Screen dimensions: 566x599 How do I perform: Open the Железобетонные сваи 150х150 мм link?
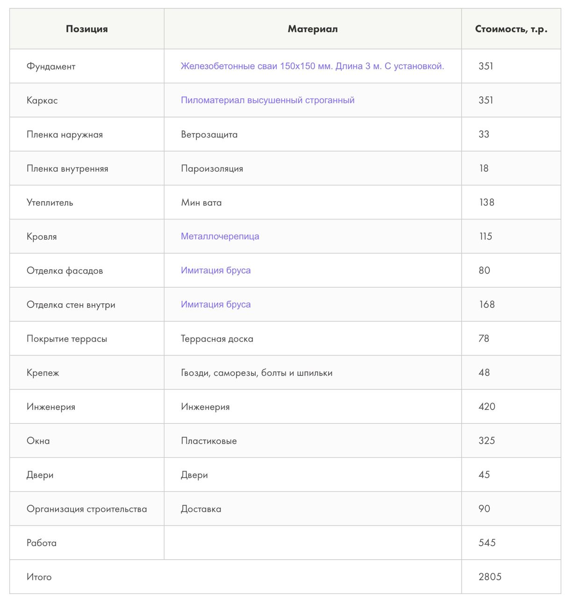(312, 66)
